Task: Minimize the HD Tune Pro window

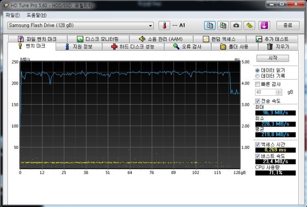Action: [271, 4]
